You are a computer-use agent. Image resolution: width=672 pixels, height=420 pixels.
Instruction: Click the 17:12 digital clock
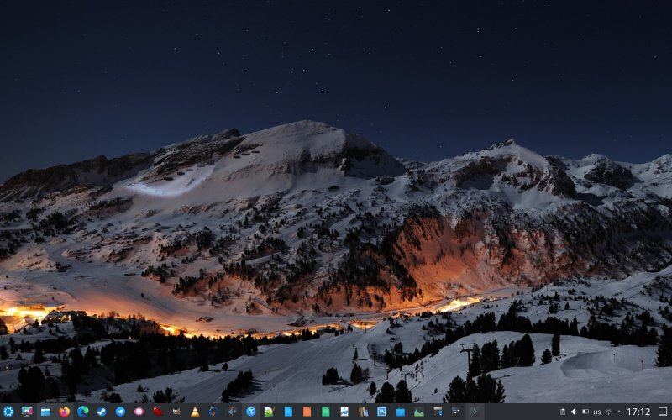(x=638, y=412)
